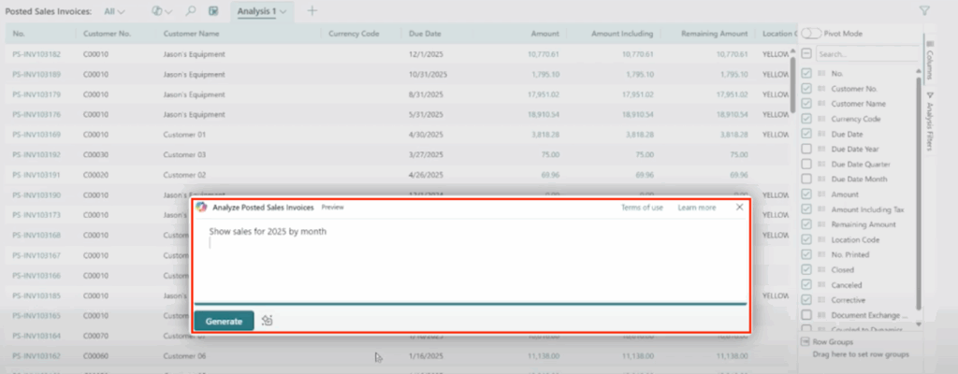
Task: Add a new analysis tab with plus
Action: (x=312, y=11)
